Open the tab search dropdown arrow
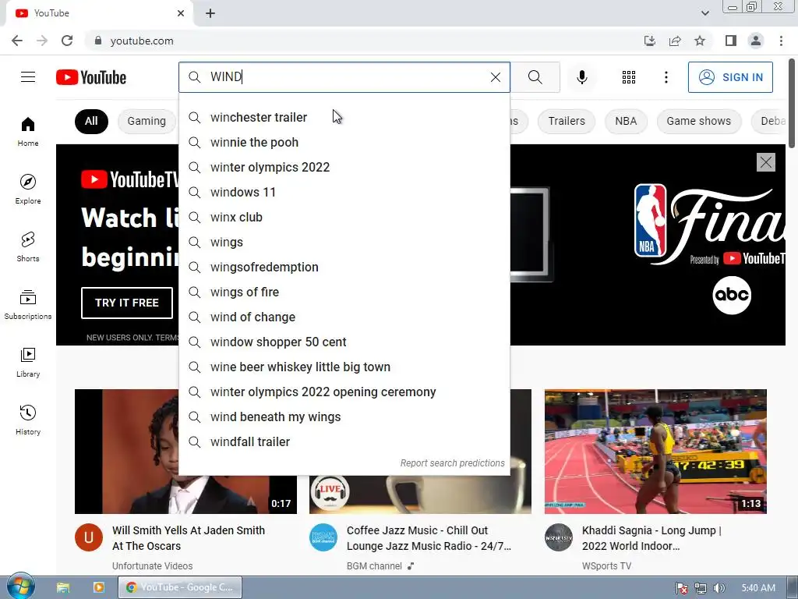Viewport: 798px width, 599px height. coord(704,13)
